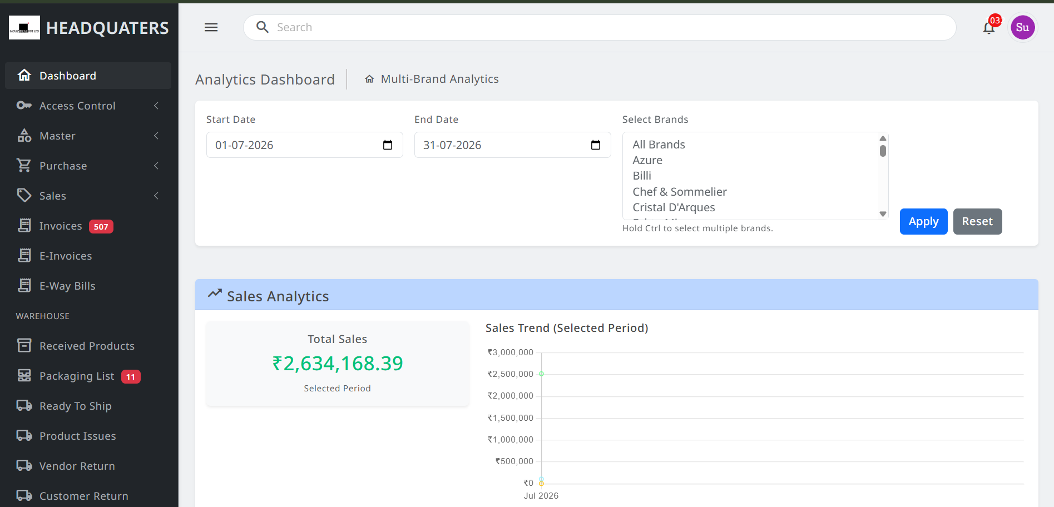
Task: Open End Date calendar picker icon
Action: click(x=596, y=145)
